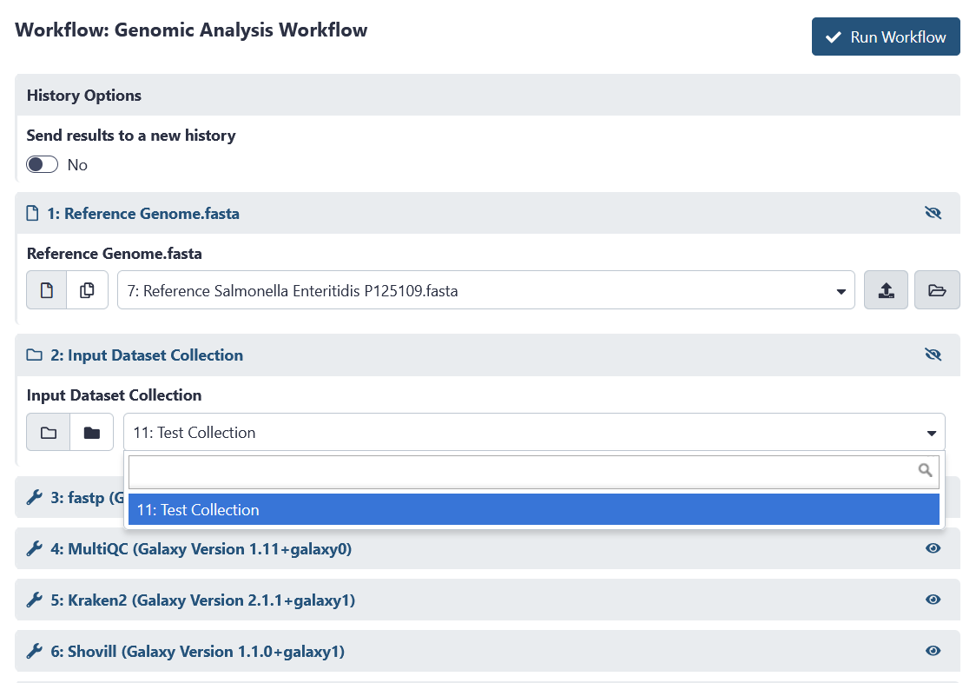Click the wrench icon on the Shovill step
The width and height of the screenshot is (976, 683).
pos(33,651)
